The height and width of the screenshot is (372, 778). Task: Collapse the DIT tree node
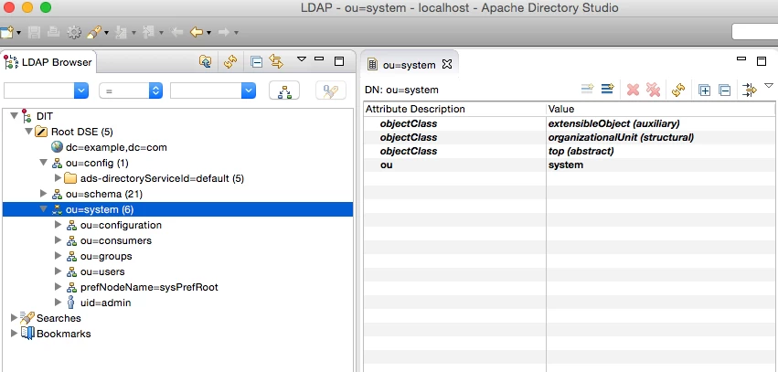click(x=14, y=116)
